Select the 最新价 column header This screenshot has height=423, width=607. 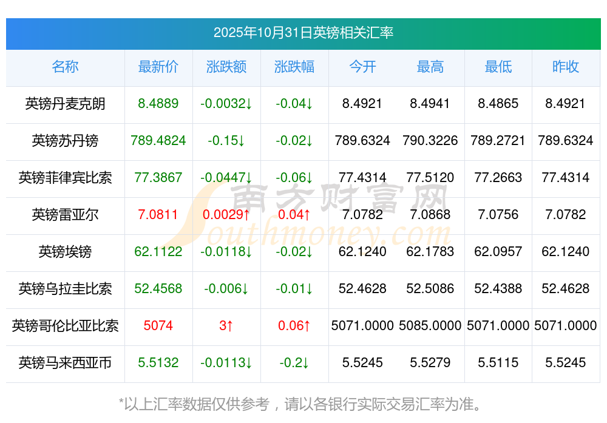pyautogui.click(x=158, y=67)
